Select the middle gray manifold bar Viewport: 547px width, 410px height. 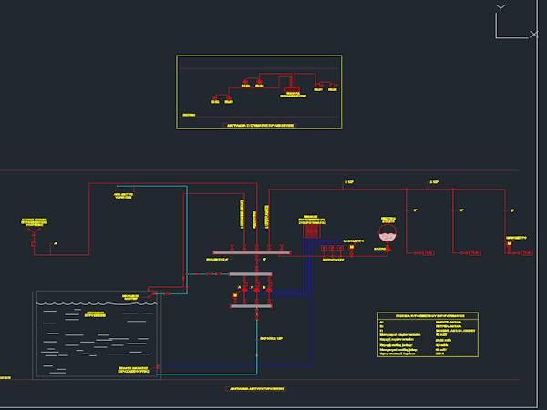coord(251,274)
